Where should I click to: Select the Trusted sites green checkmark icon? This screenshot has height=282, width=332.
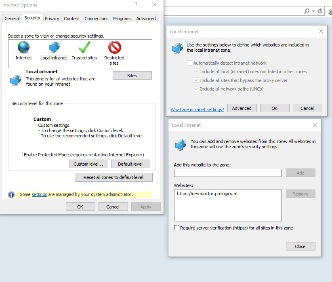click(84, 47)
